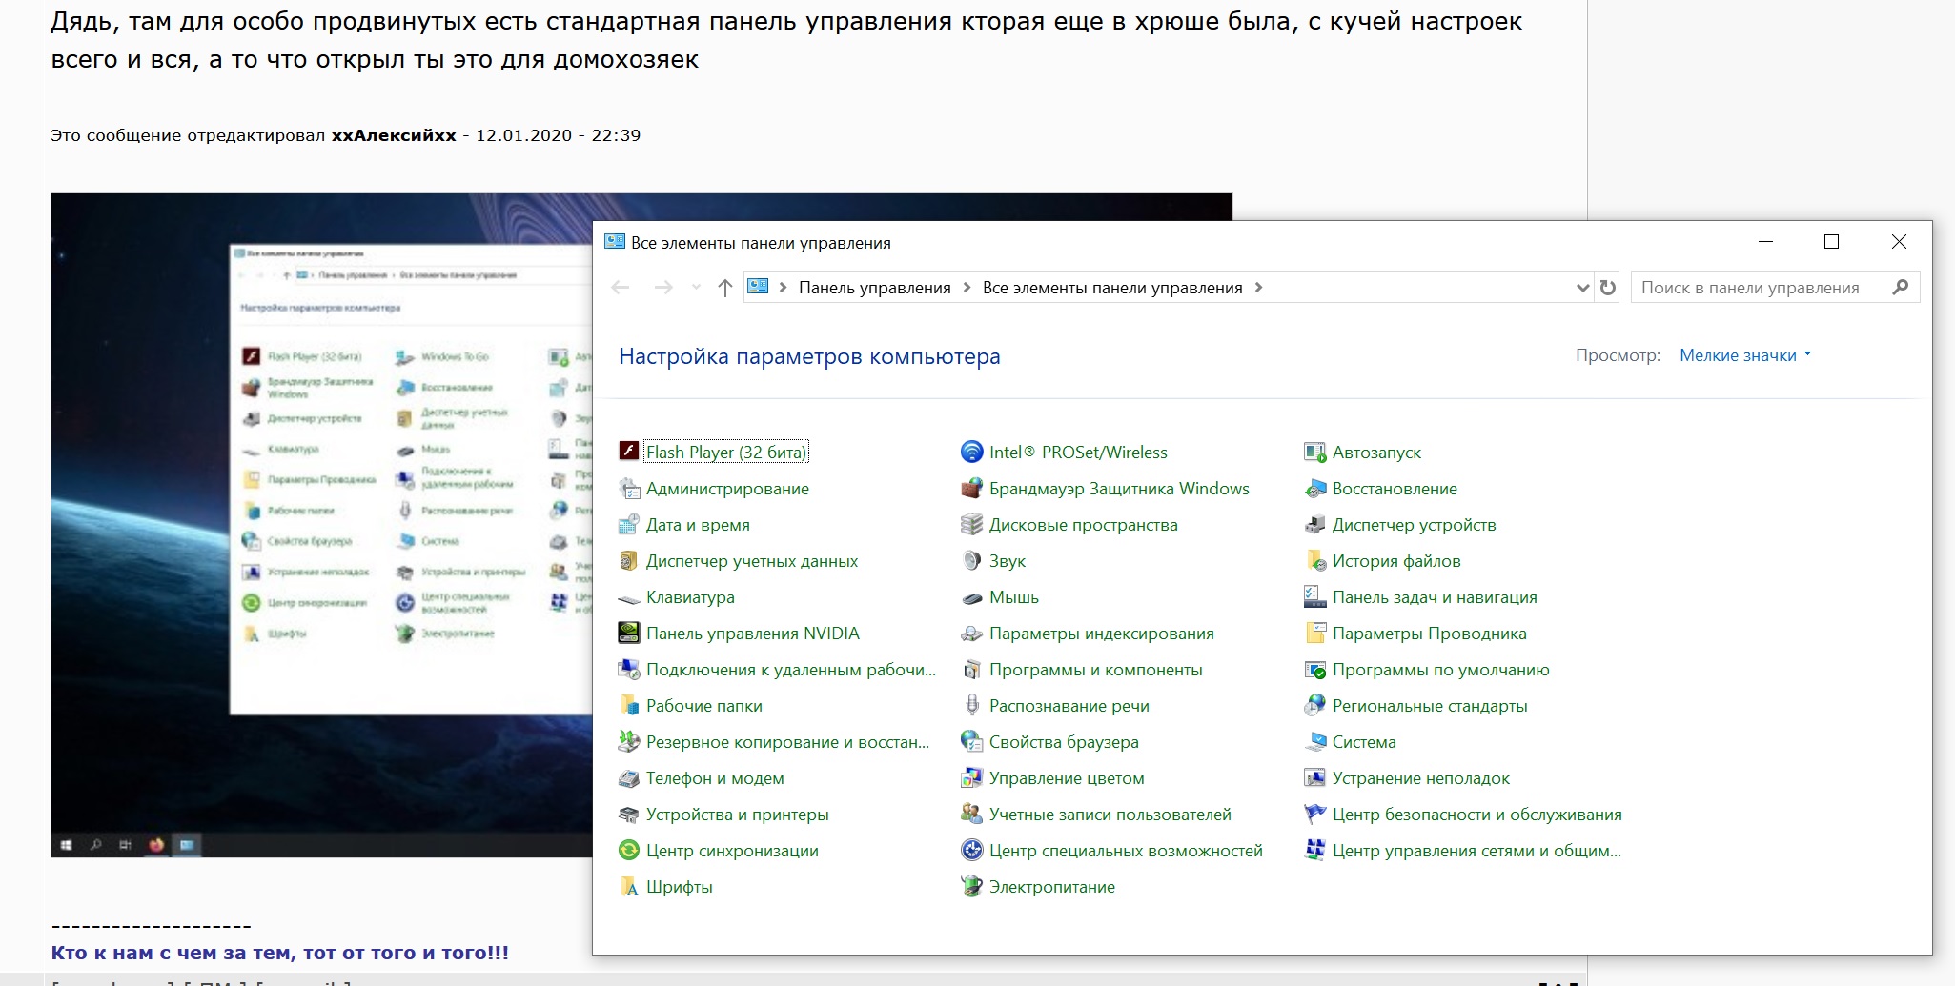Open Администрирование via its icon
Screen dimensions: 1955x986
(x=628, y=488)
